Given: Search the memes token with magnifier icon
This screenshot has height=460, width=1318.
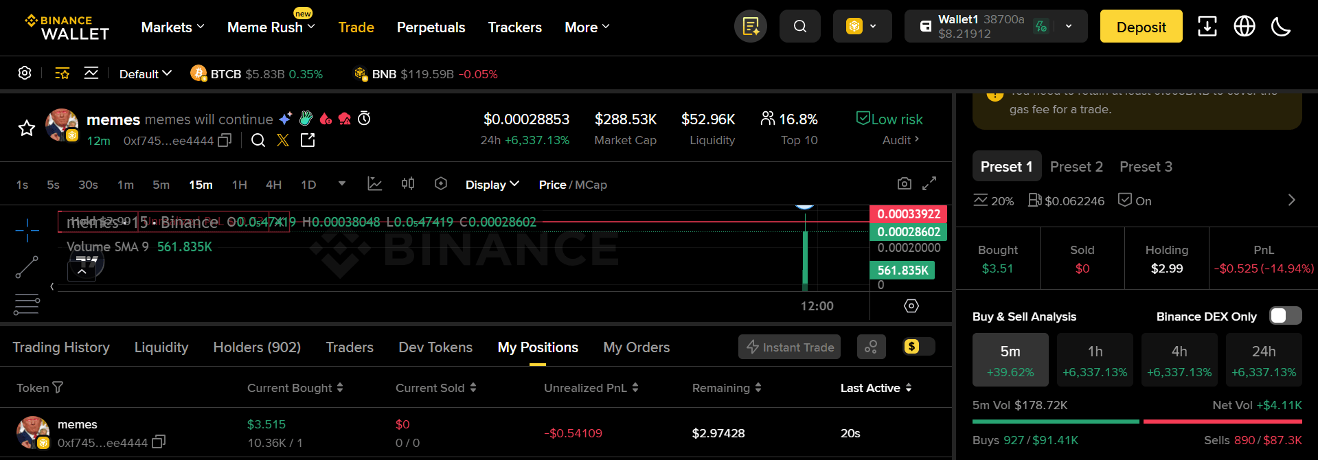Looking at the screenshot, I should [x=258, y=140].
